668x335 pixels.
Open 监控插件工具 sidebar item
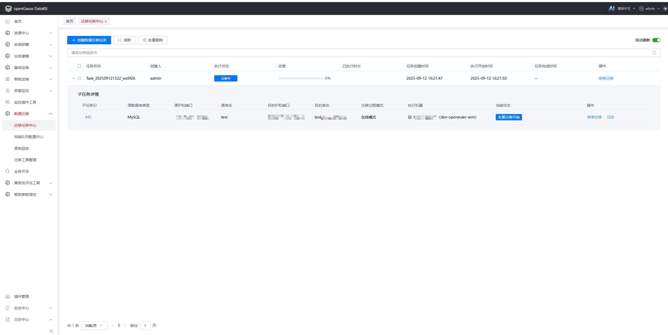[x=25, y=102]
